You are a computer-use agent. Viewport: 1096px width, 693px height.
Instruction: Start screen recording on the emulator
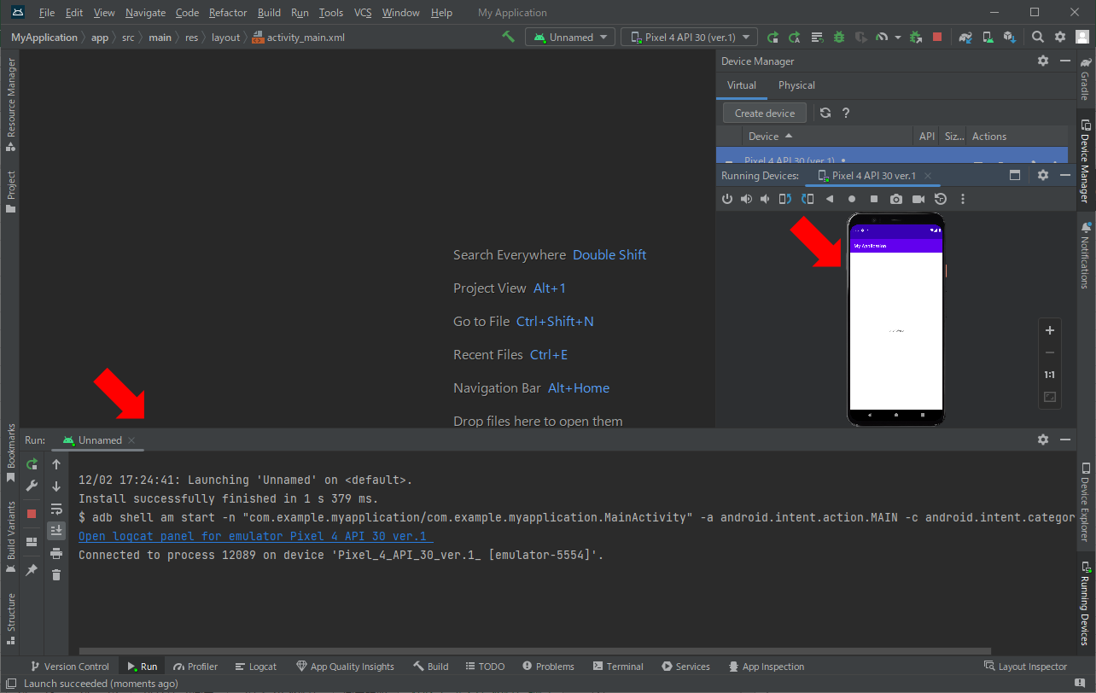point(918,199)
